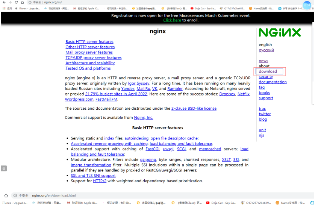Go back using the browser back arrow
The width and height of the screenshot is (315, 206).
pyautogui.click(x=4, y=2)
